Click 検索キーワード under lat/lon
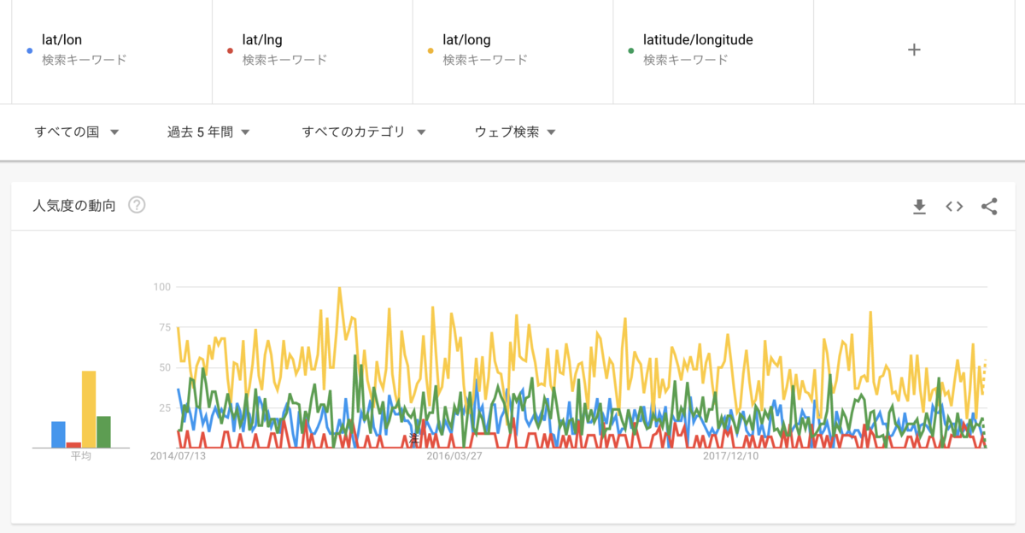 coord(85,60)
